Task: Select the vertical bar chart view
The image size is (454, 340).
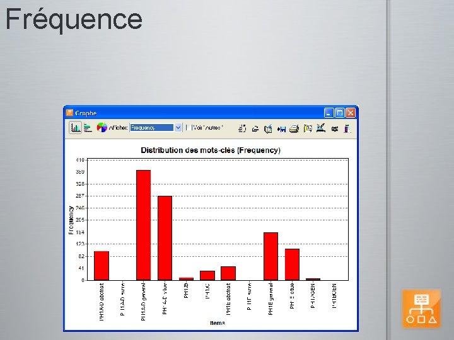Action: pos(75,127)
